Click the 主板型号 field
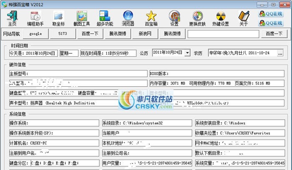The height and width of the screenshot is (170, 292). pyautogui.click(x=78, y=74)
